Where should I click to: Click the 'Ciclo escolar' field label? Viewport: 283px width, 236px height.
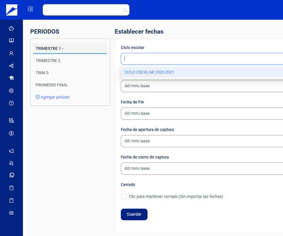pos(133,48)
